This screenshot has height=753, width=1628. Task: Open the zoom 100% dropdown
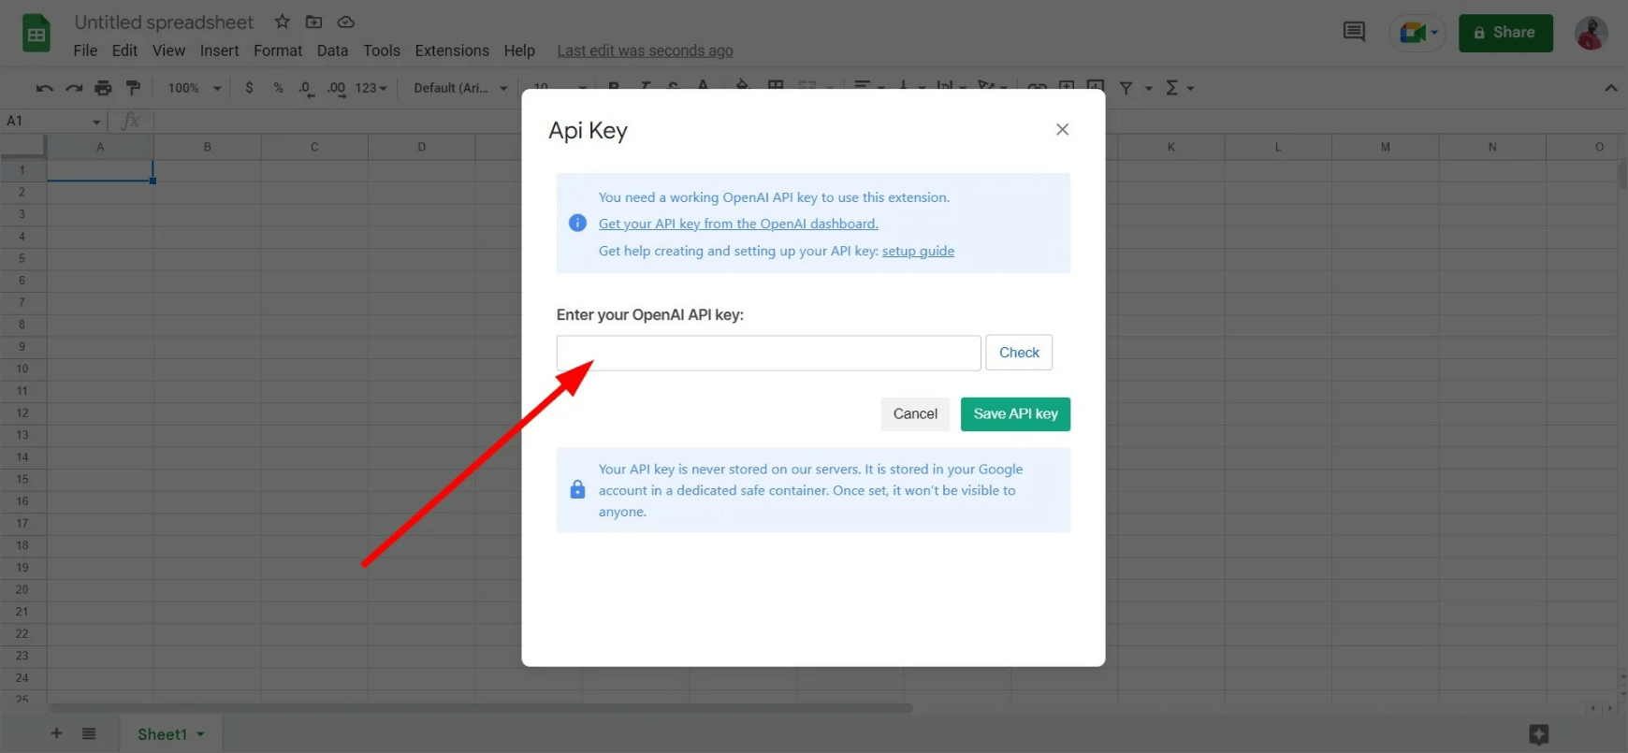(194, 88)
